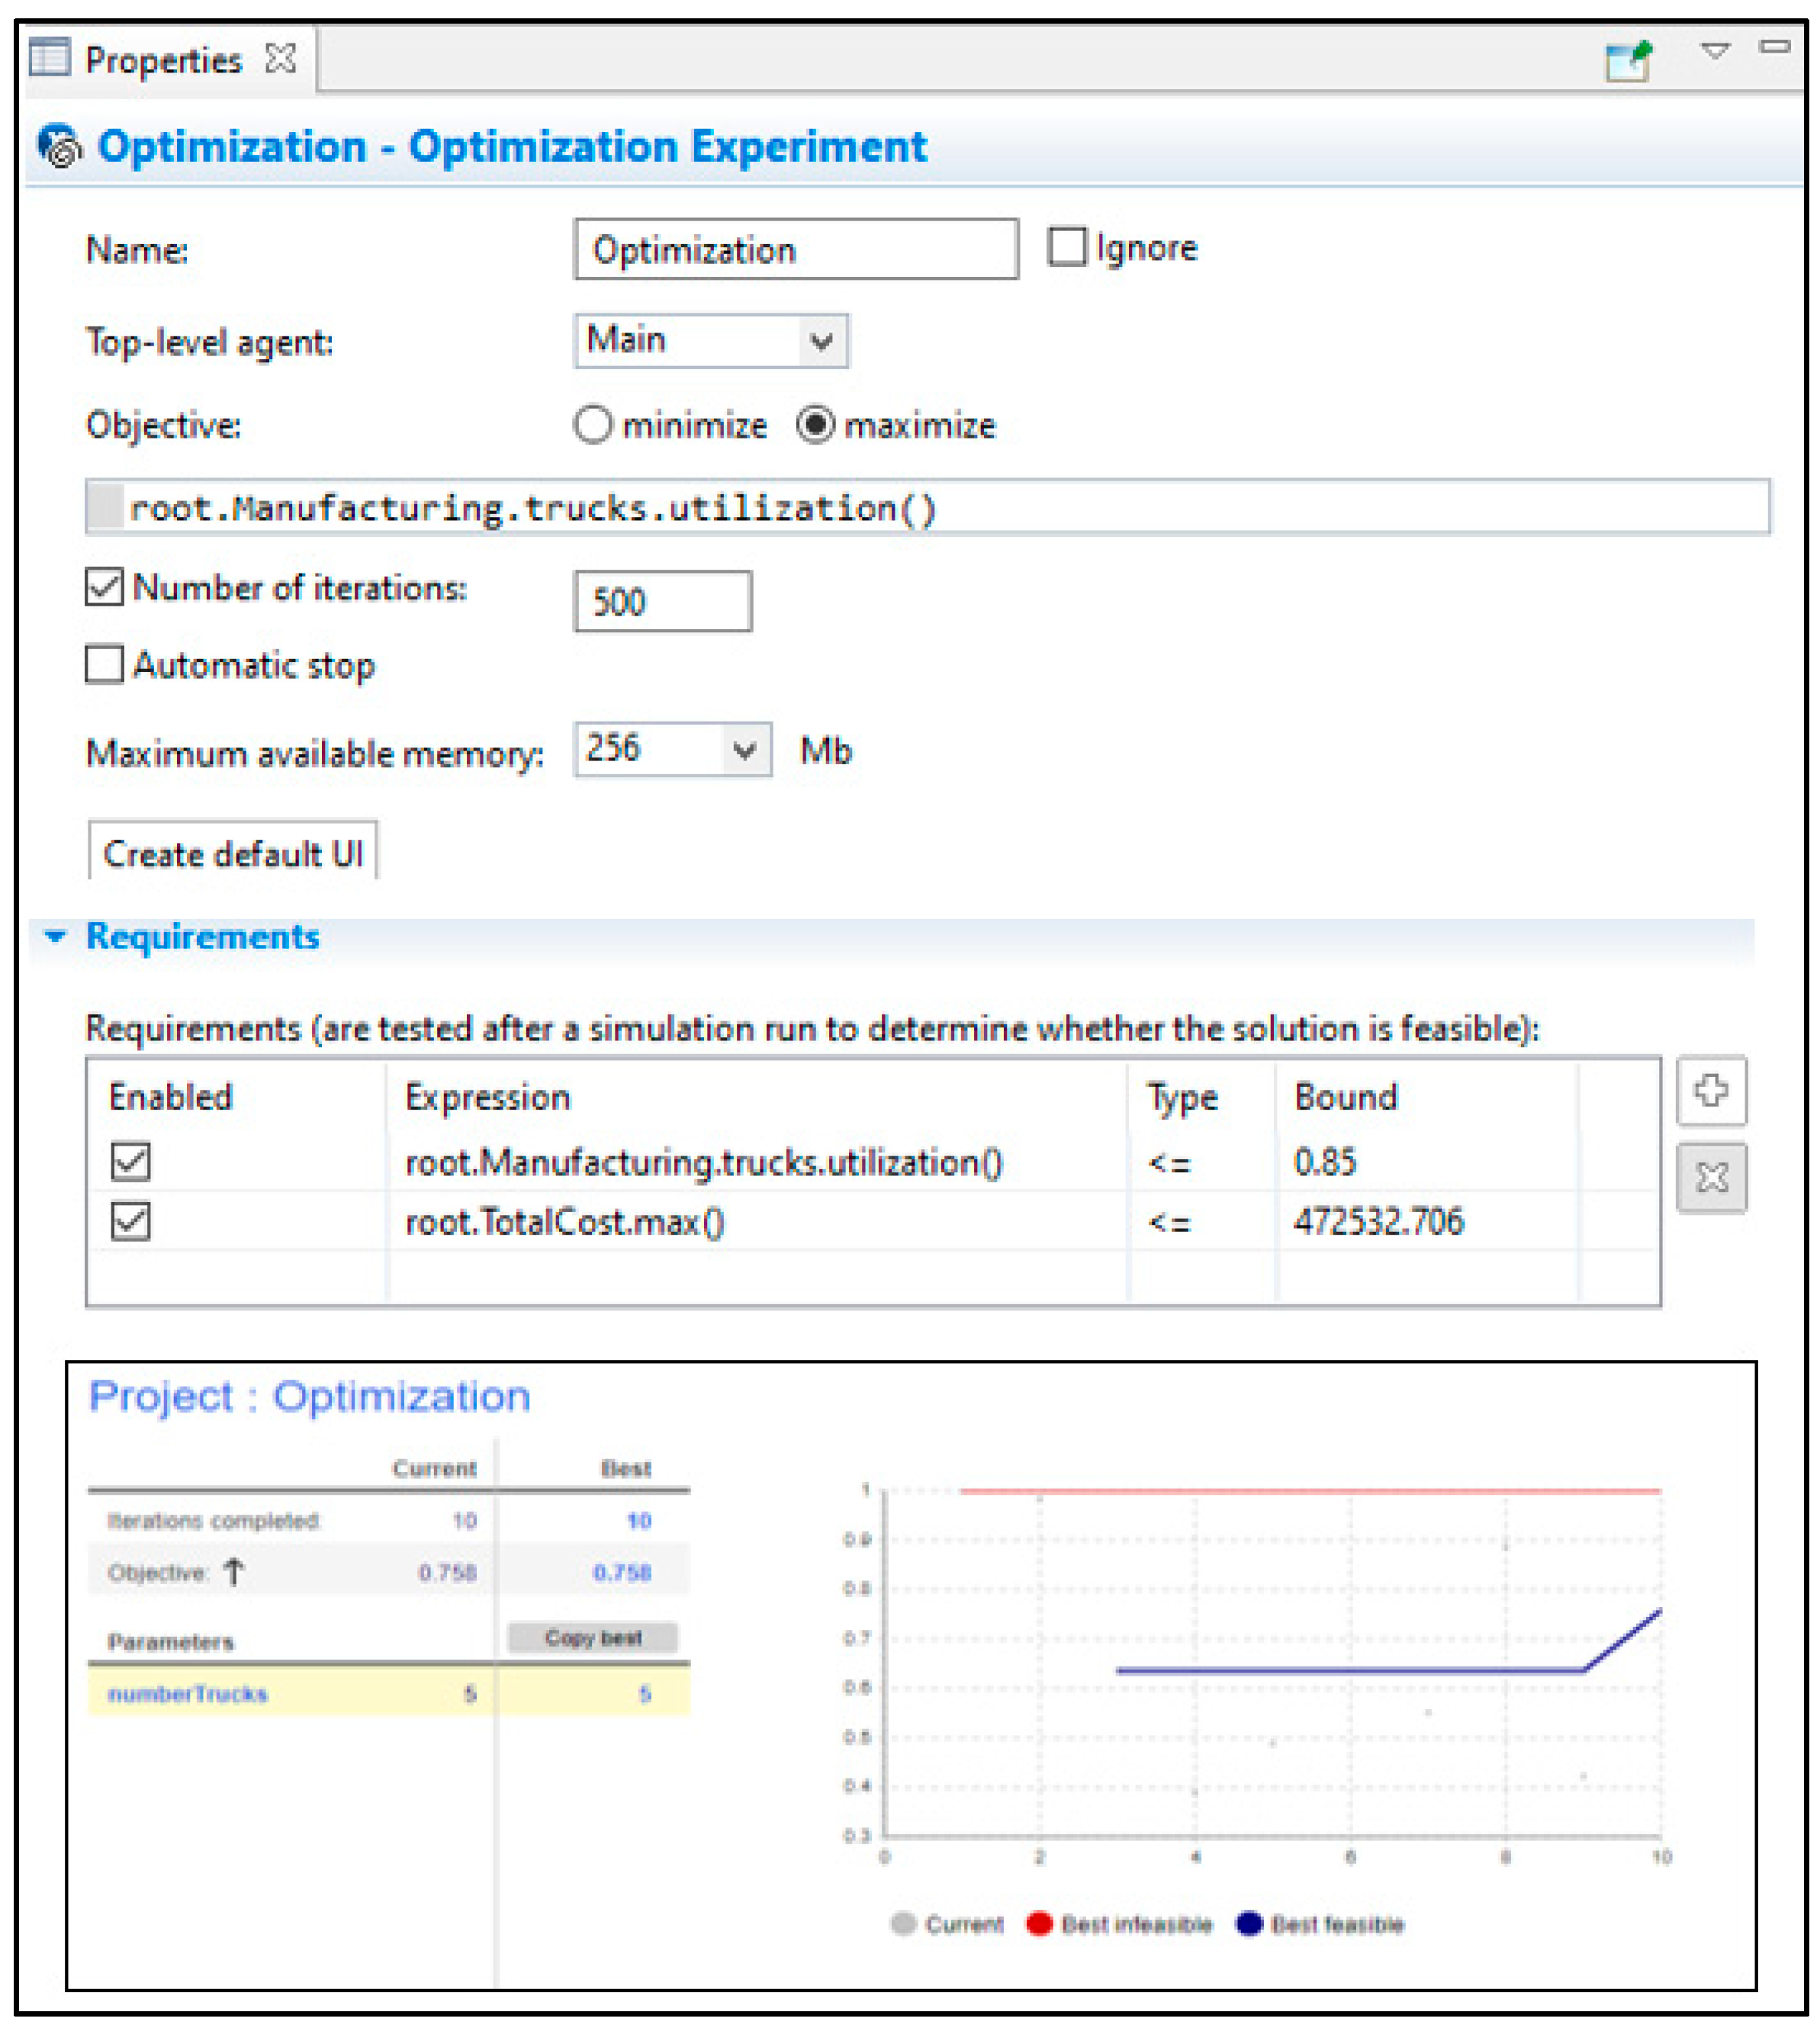Click the Enabled column header
The height and width of the screenshot is (2028, 1820).
[x=171, y=1097]
